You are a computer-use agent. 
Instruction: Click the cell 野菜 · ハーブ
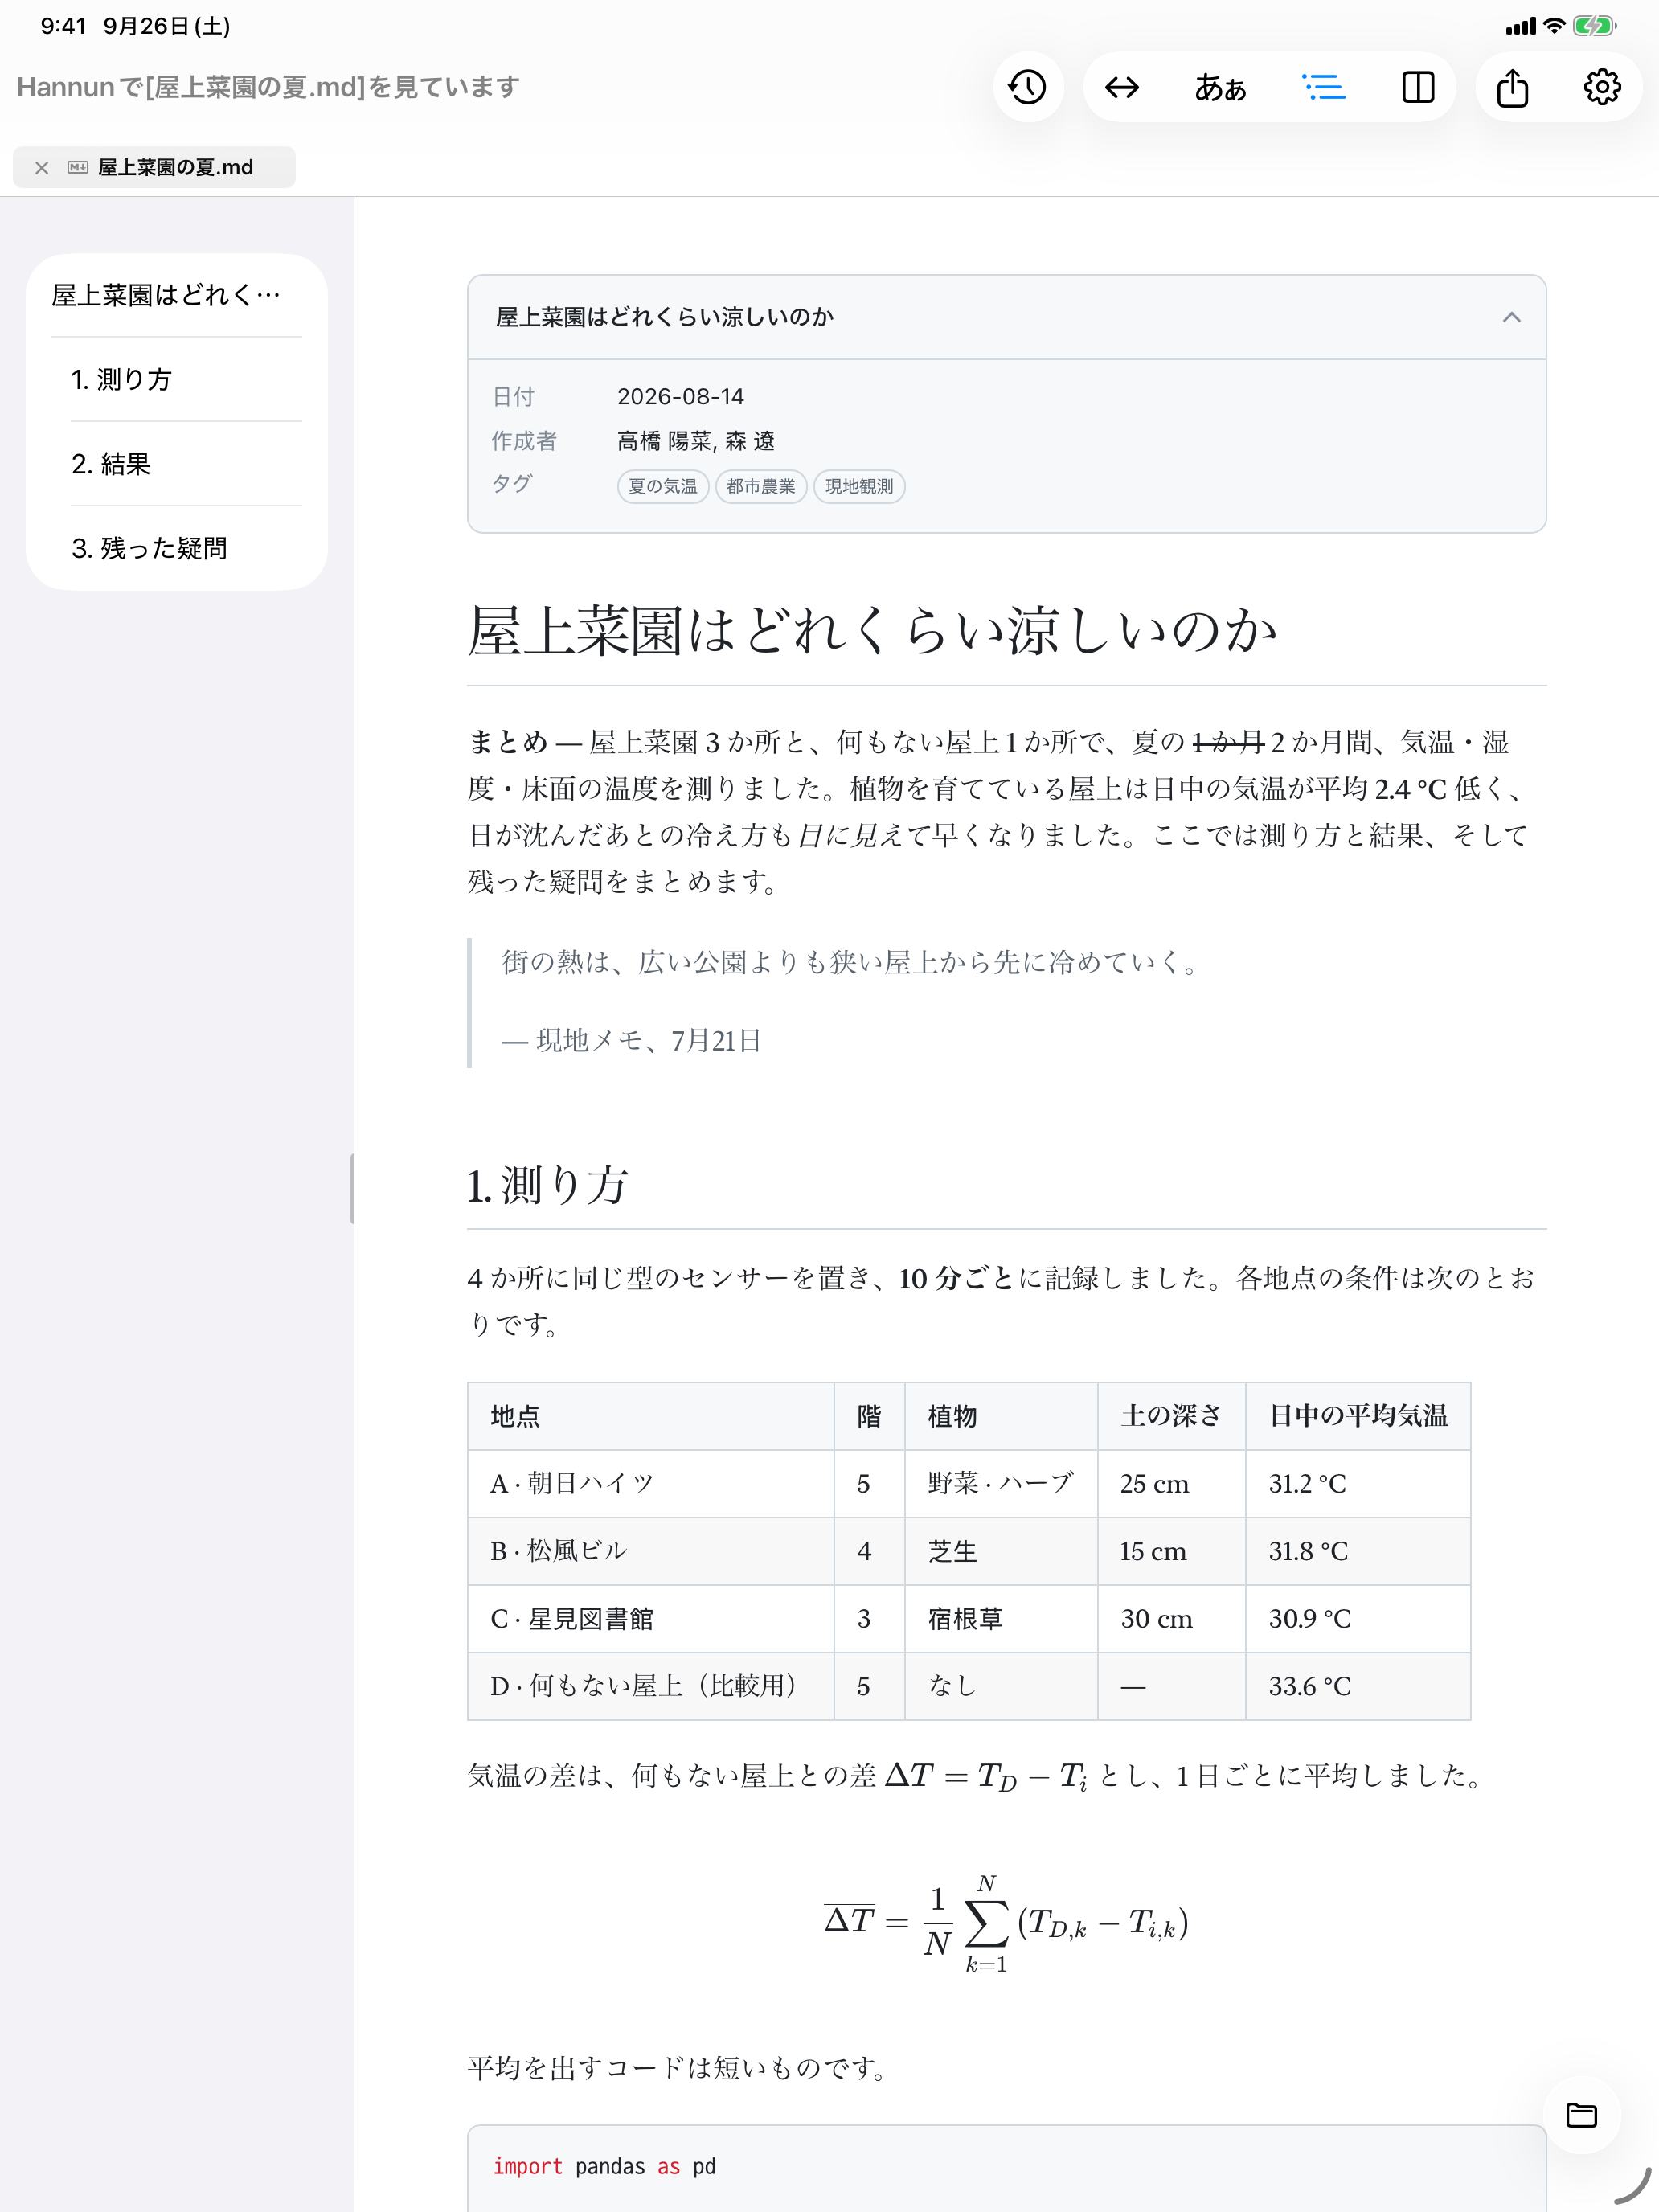pos(1001,1484)
